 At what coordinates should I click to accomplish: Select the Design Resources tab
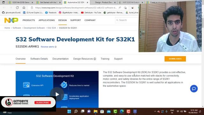point(83,59)
